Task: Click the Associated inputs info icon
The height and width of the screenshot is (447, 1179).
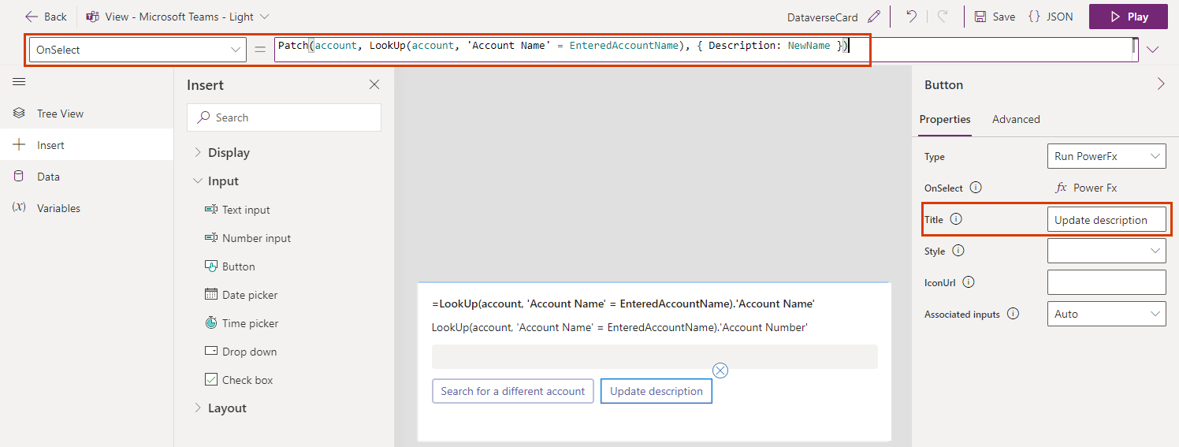Action: coord(1013,314)
